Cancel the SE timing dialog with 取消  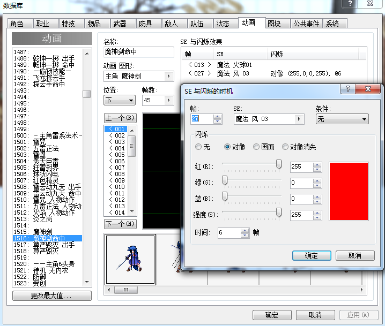pos(355,256)
